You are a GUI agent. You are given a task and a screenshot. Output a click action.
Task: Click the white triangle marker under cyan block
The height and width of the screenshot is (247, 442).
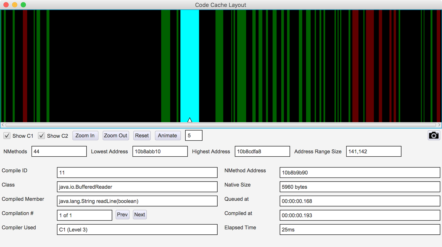tap(190, 120)
